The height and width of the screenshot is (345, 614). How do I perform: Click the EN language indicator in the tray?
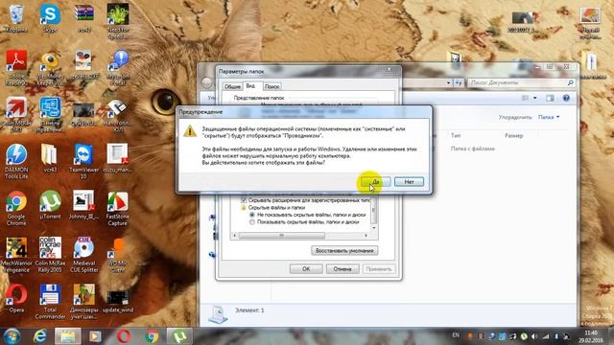(456, 335)
